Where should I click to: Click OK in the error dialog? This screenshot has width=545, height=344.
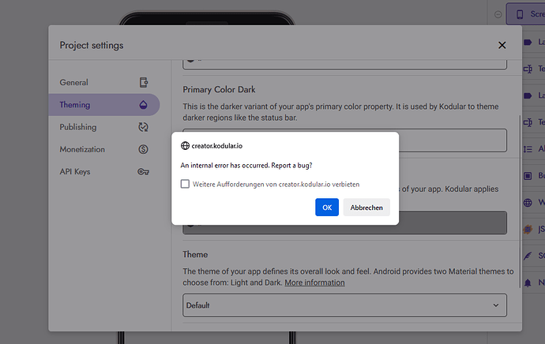(x=327, y=208)
